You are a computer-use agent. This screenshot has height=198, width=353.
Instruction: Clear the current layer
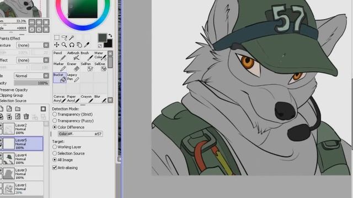[18, 117]
